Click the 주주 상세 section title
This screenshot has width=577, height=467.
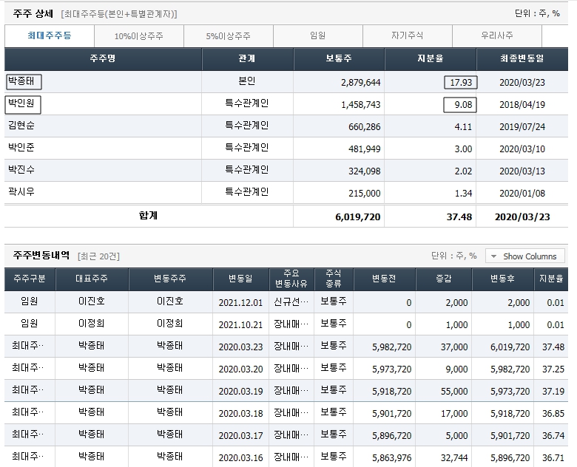33,14
